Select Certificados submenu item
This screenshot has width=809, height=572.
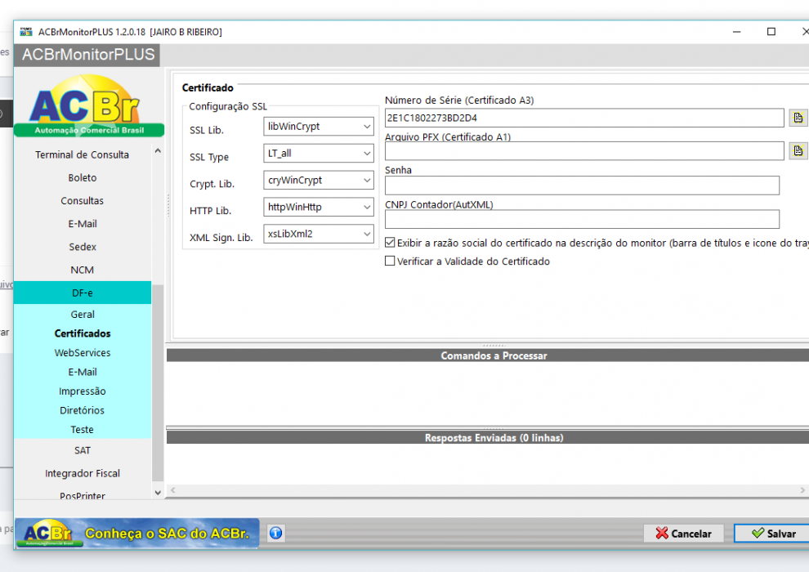click(82, 333)
